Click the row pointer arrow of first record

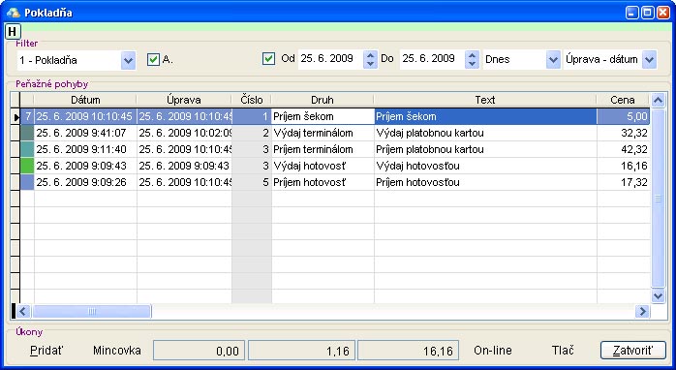coord(16,117)
